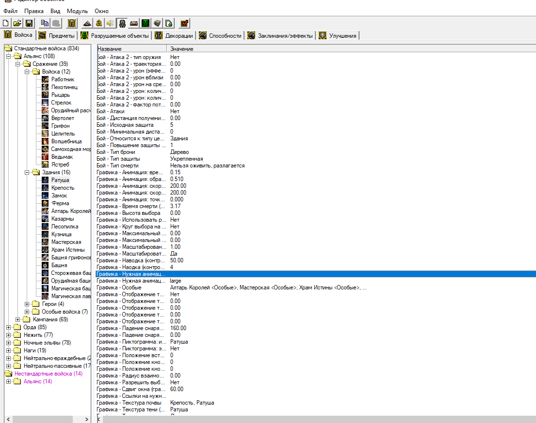Expand the Особые войска (7) folder
Viewport: 536px width, 423px height.
(x=27, y=312)
